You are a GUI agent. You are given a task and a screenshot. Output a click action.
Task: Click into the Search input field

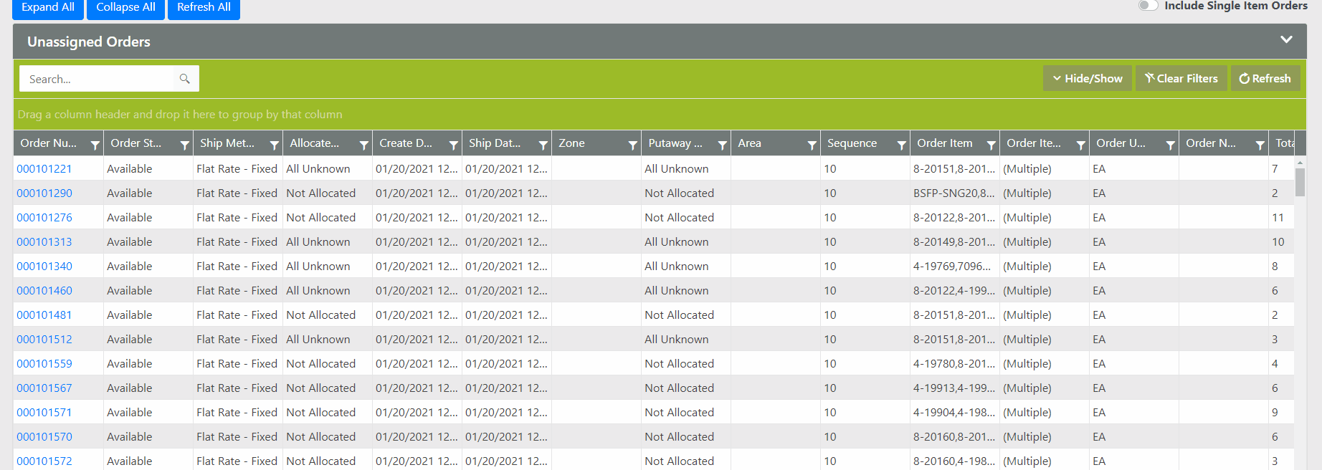(97, 79)
